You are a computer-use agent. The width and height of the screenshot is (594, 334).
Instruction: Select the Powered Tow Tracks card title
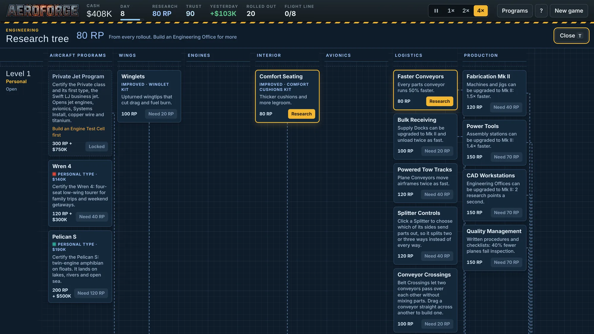[x=424, y=170]
